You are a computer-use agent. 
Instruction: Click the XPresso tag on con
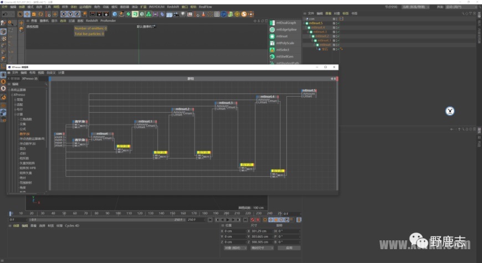point(341,19)
